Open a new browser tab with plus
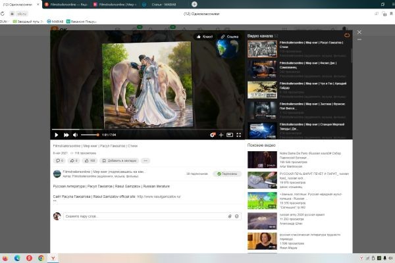This screenshot has height=263, width=395. tap(194, 5)
